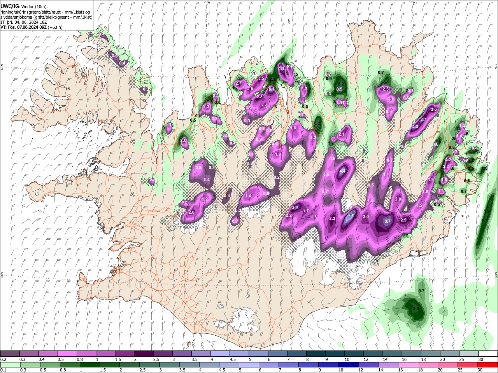498x373 pixels.
Task: Select the red swatch ending the lower legend row
Action: (x=487, y=364)
